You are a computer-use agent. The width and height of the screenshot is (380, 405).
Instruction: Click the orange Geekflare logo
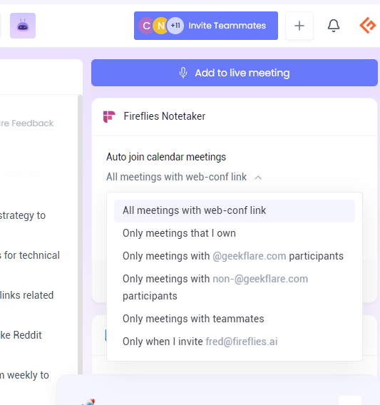pyautogui.click(x=368, y=26)
